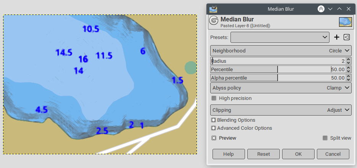Expand Blending Options section
The image size is (357, 168).
213,120
